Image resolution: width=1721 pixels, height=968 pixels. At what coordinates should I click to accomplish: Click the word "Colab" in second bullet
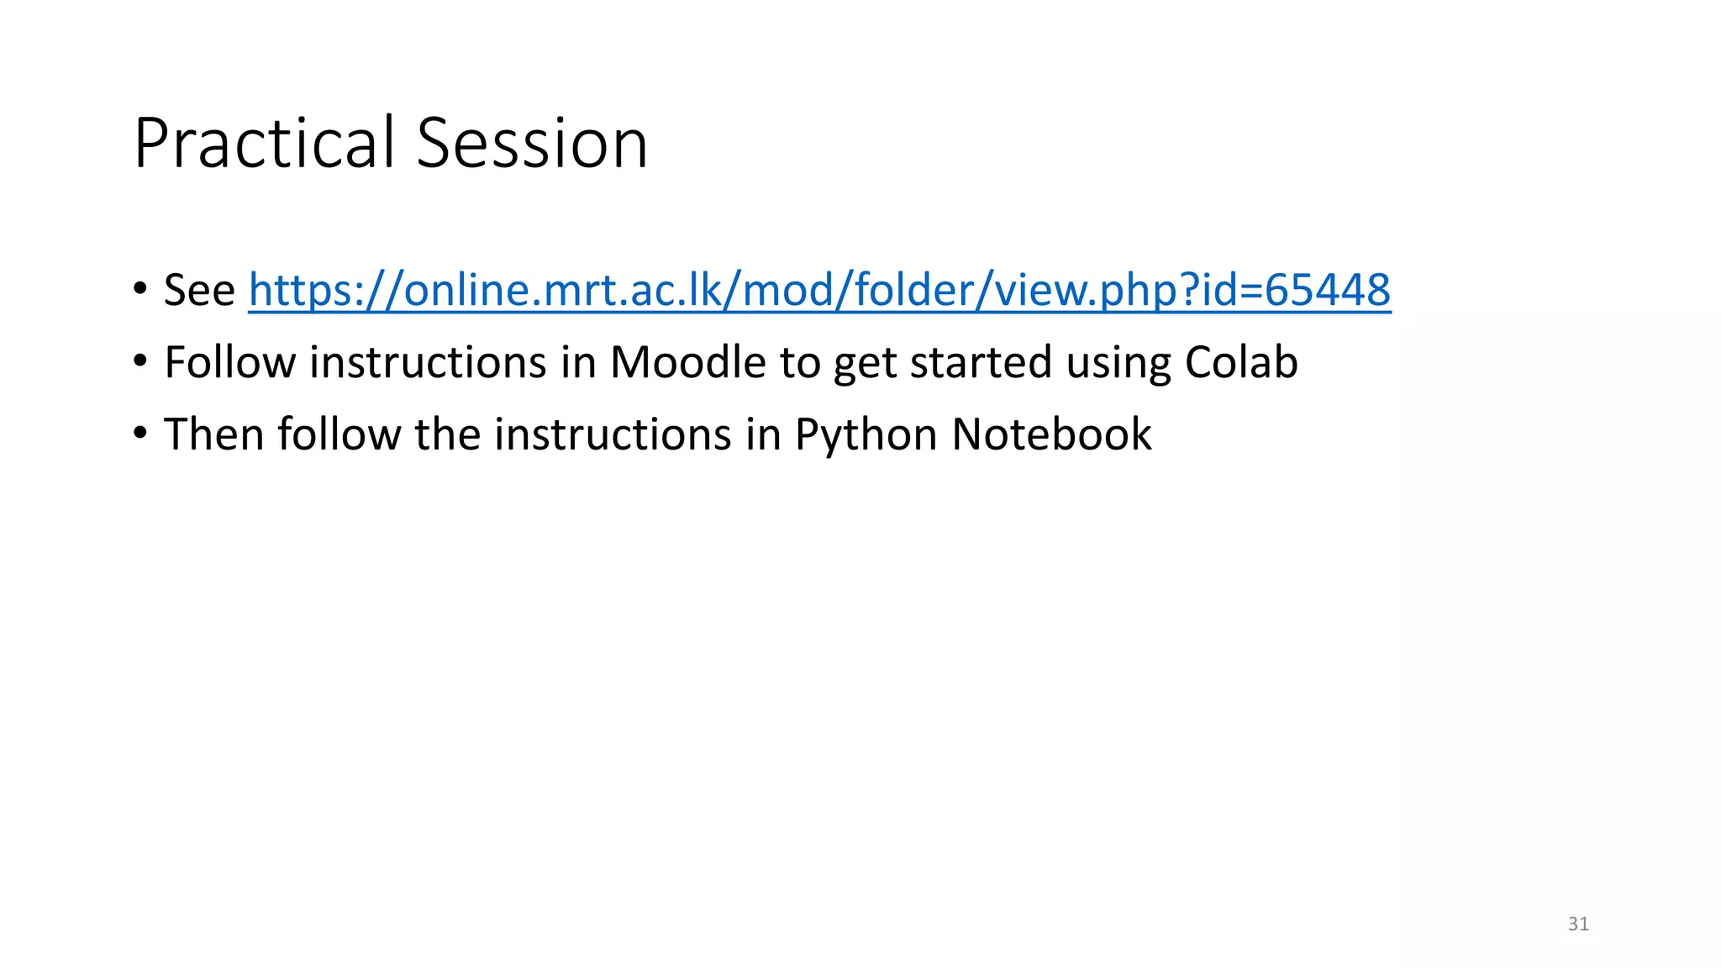(x=1241, y=362)
